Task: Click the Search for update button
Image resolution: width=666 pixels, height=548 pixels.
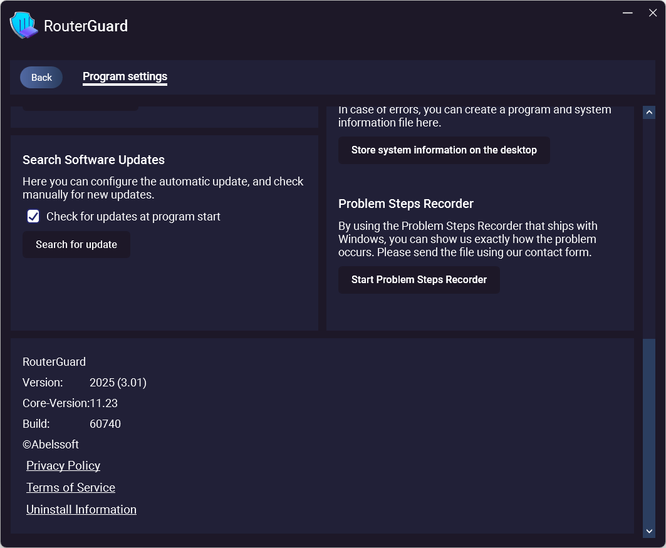Action: (x=76, y=244)
